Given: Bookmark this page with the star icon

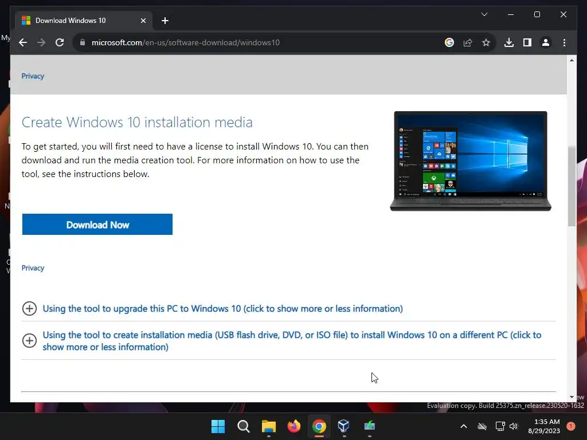Looking at the screenshot, I should (x=486, y=42).
